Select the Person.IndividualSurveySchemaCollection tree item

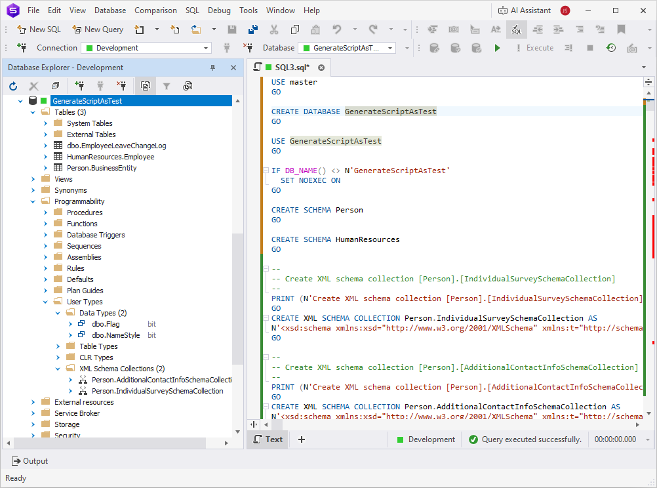pyautogui.click(x=157, y=391)
